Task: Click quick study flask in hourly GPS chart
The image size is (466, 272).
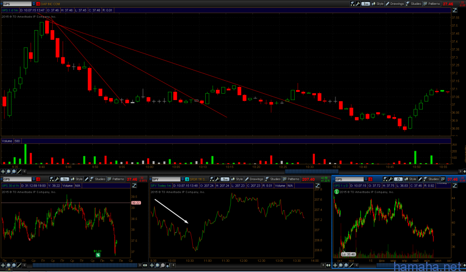Action: click(x=52, y=179)
